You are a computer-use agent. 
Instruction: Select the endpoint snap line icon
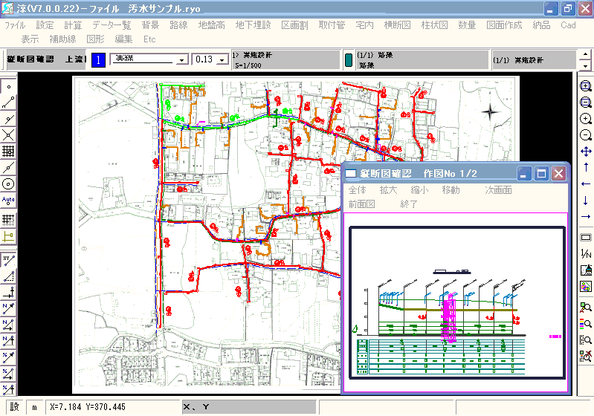(x=8, y=103)
